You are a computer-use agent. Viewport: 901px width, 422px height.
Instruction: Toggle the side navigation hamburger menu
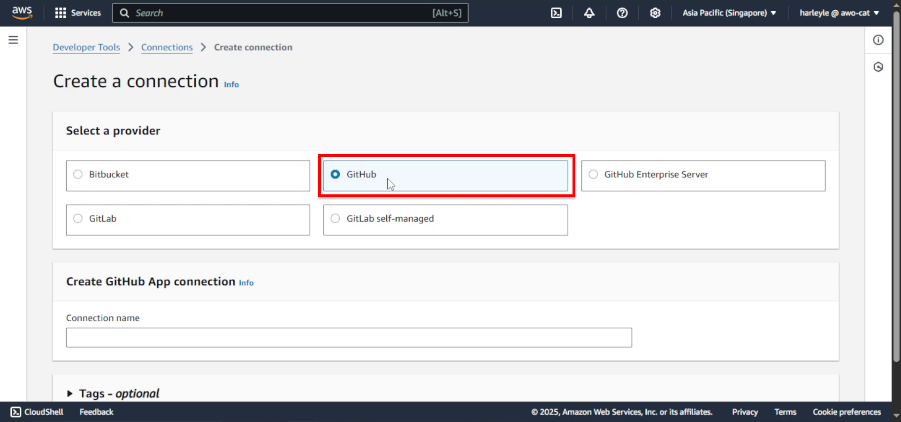pyautogui.click(x=13, y=40)
